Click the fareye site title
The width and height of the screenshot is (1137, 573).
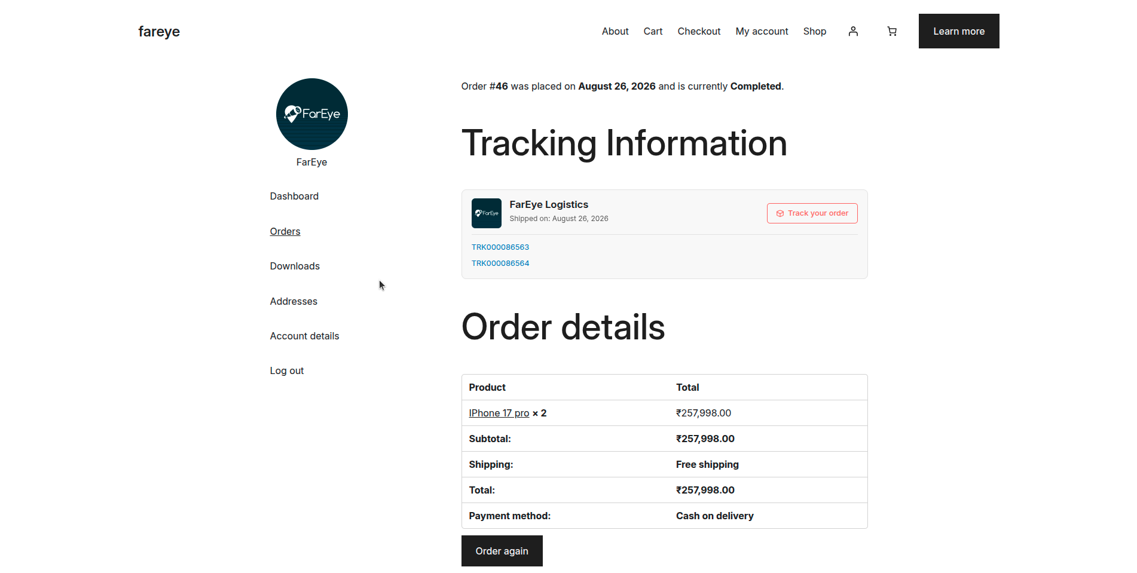(x=159, y=31)
